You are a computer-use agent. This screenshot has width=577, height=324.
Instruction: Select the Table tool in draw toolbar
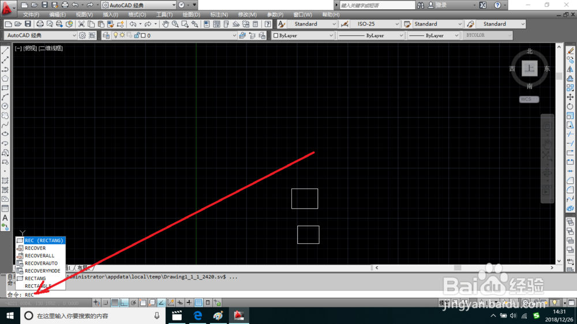coord(5,209)
